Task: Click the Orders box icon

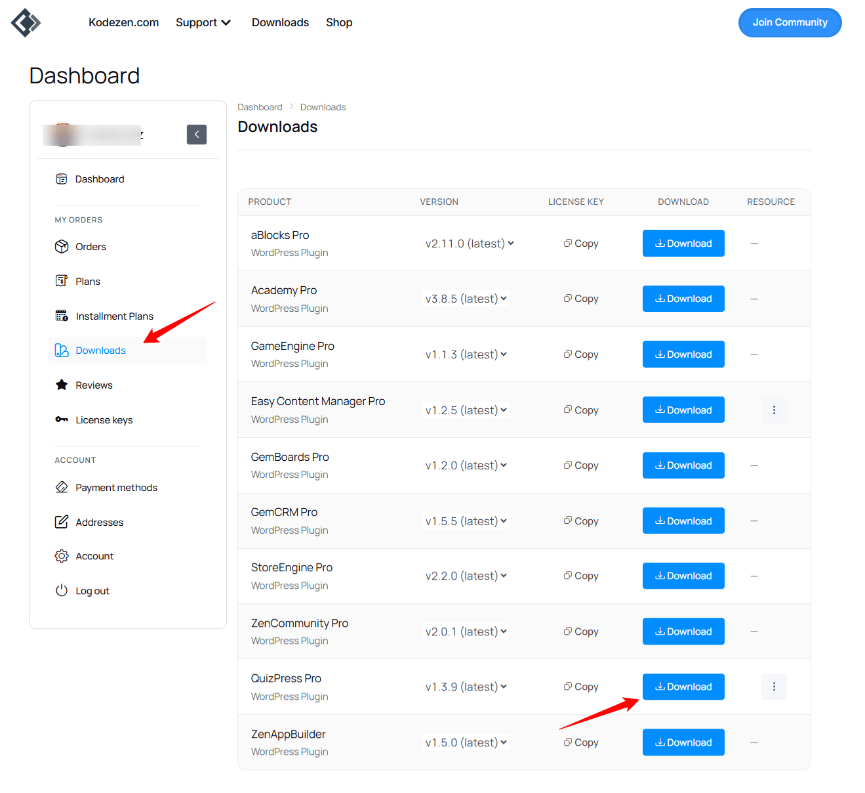Action: coord(62,247)
